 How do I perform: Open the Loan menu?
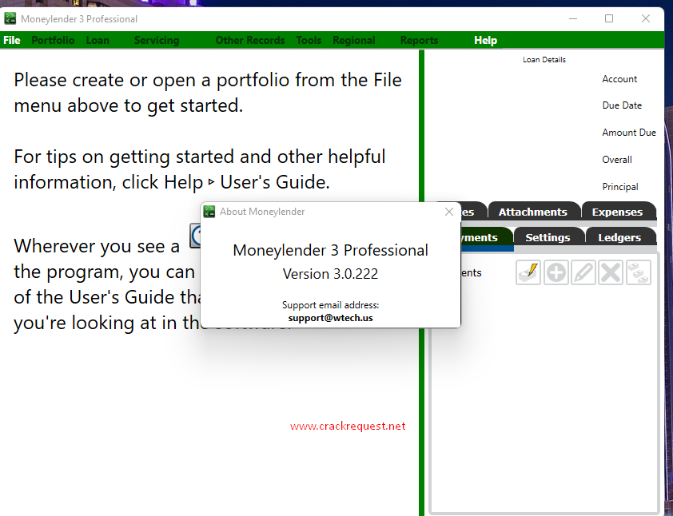pos(98,40)
